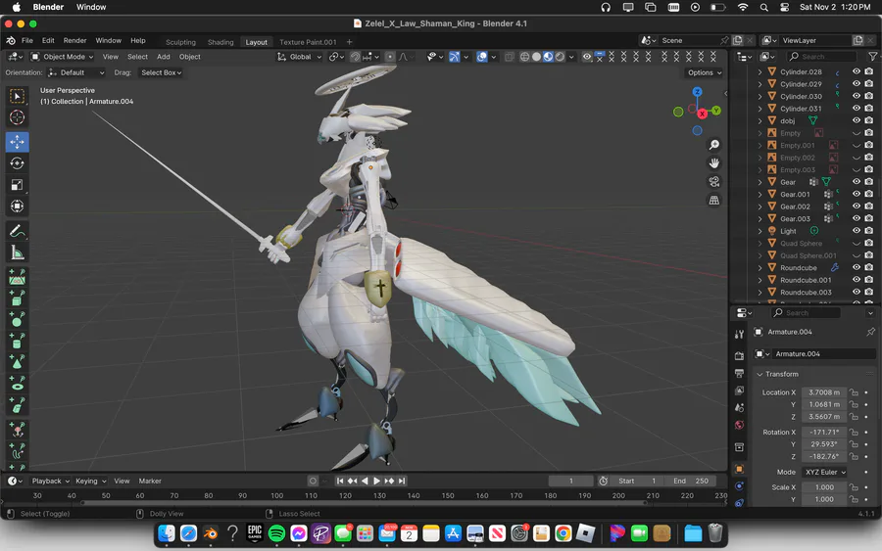Toggle lock on Rotation Z
Screen dimensions: 882x551
coord(854,457)
